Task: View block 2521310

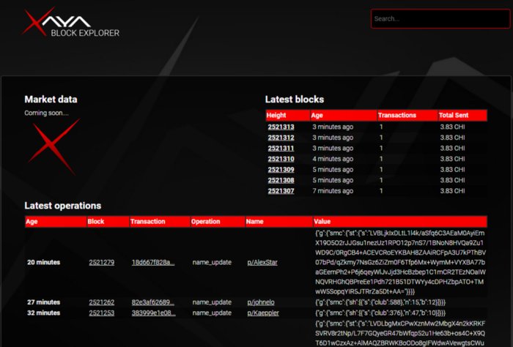Action: (281, 159)
